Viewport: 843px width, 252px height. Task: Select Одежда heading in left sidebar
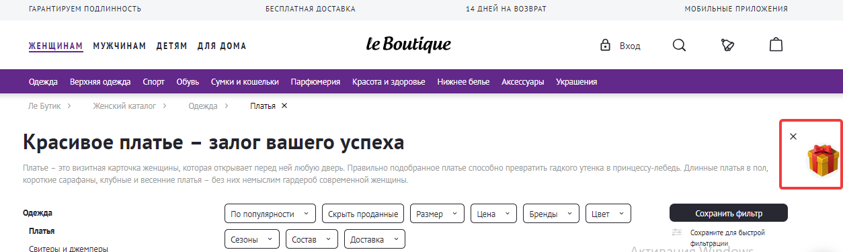point(38,213)
